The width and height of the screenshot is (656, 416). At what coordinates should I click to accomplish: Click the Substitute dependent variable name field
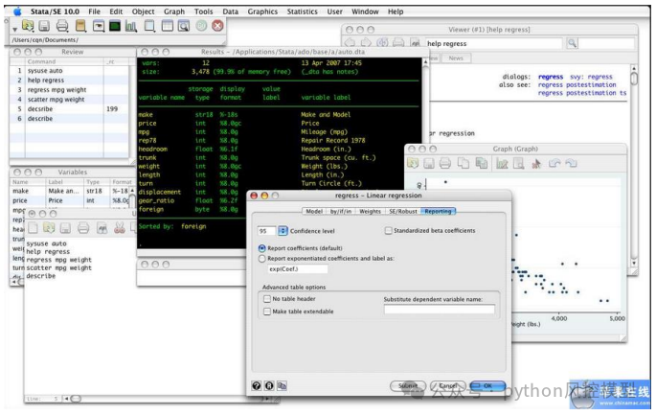[440, 310]
